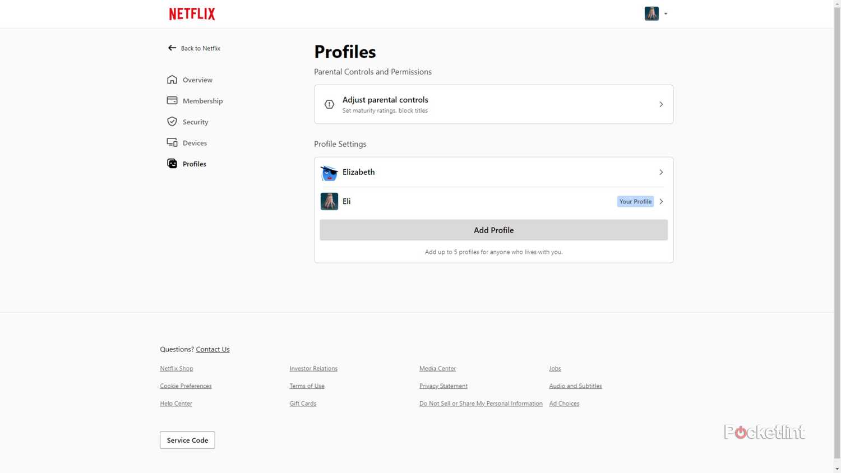The height and width of the screenshot is (473, 841).
Task: Open the Terms of Use link
Action: click(307, 386)
